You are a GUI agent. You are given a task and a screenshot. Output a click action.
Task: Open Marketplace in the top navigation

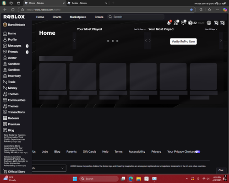point(78,17)
